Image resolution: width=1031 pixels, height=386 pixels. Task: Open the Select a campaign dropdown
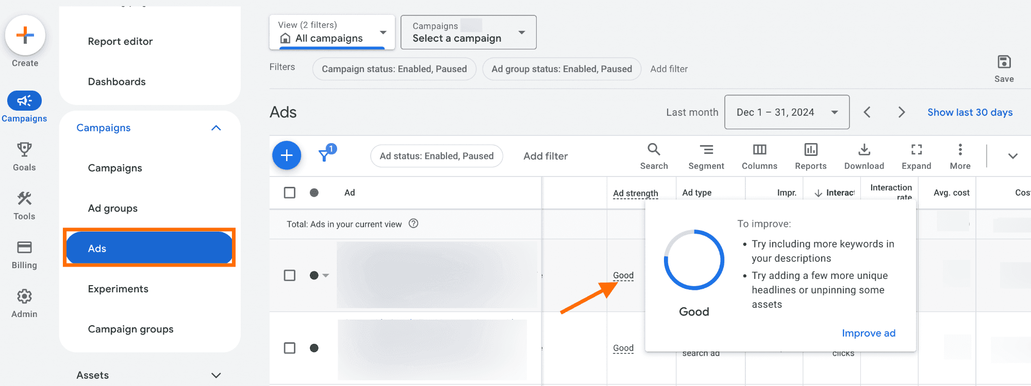click(468, 32)
